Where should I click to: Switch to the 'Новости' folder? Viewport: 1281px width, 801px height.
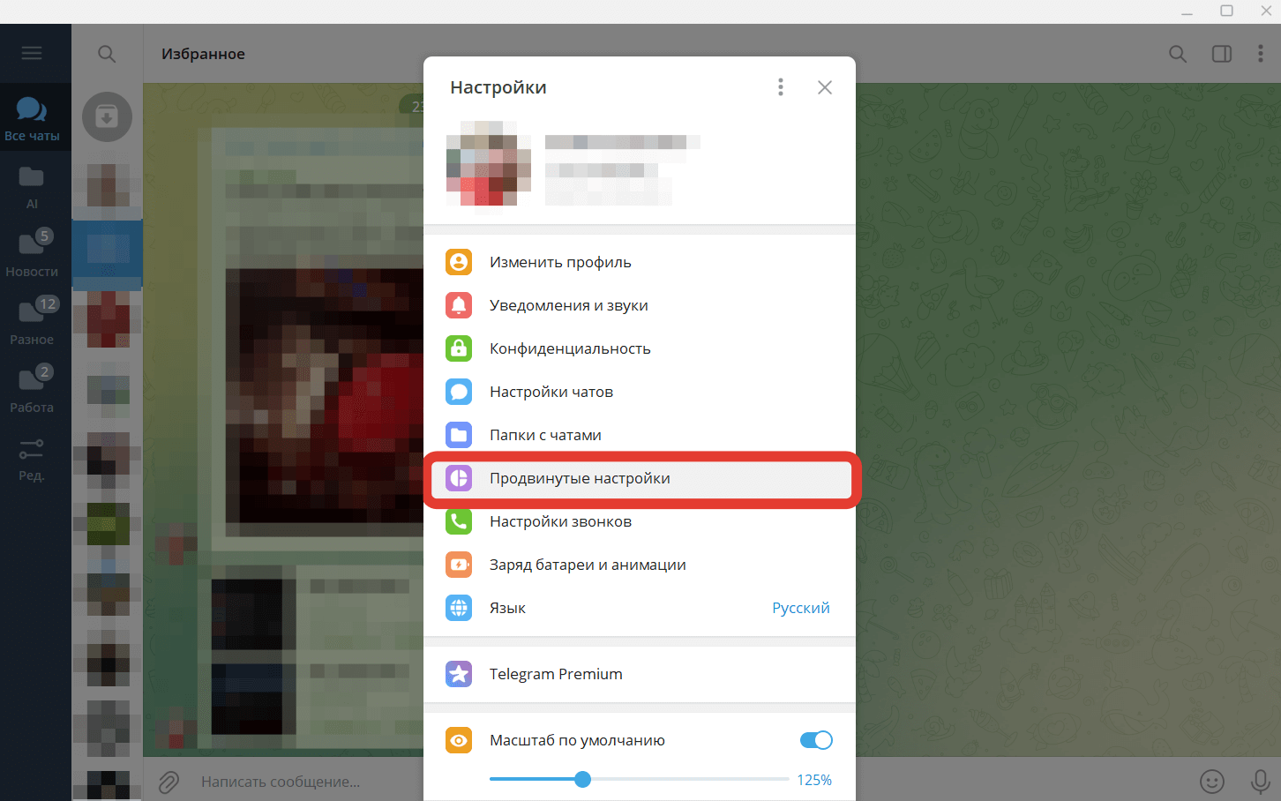(32, 253)
